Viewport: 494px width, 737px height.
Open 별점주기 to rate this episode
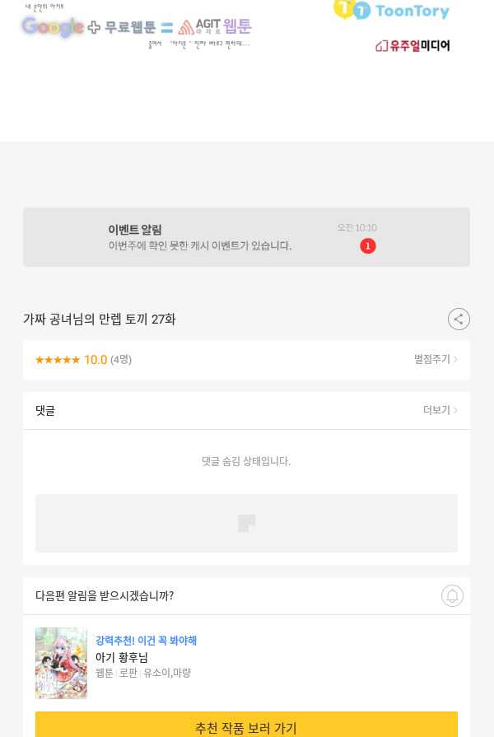coord(436,359)
